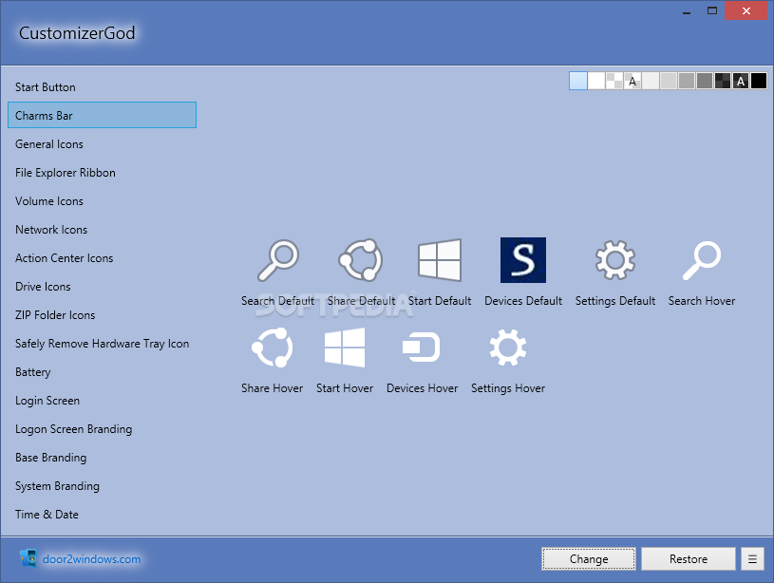Choose the dark gray background swatch

click(x=705, y=81)
